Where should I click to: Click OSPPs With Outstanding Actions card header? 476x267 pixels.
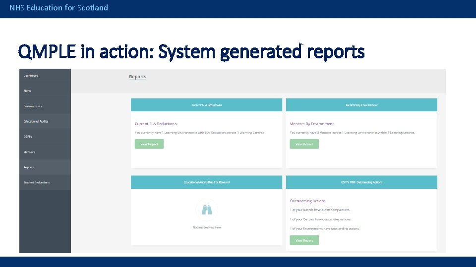click(361, 182)
